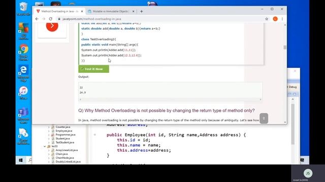Open the Recycle Bin desktop icon
The width and height of the screenshot is (325, 182).
pos(23,9)
